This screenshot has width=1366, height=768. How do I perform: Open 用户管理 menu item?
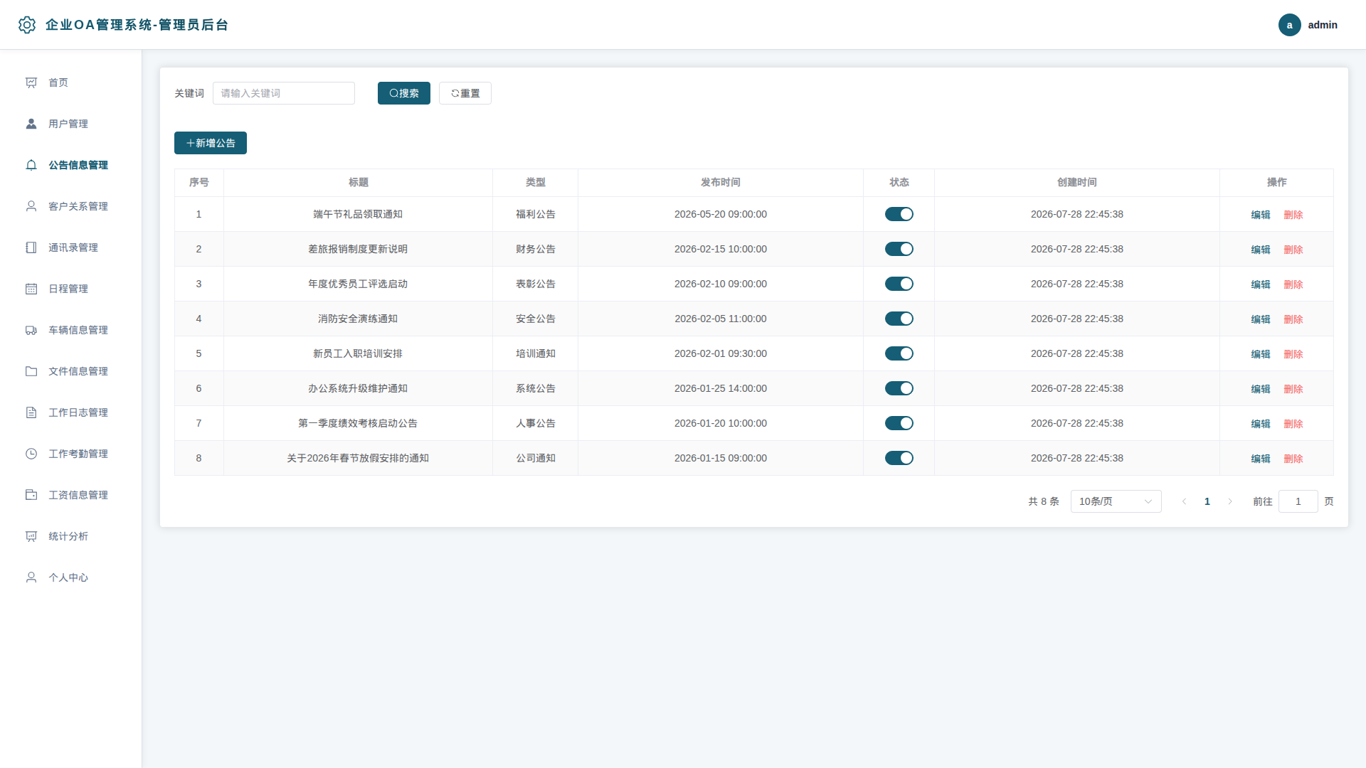[70, 124]
